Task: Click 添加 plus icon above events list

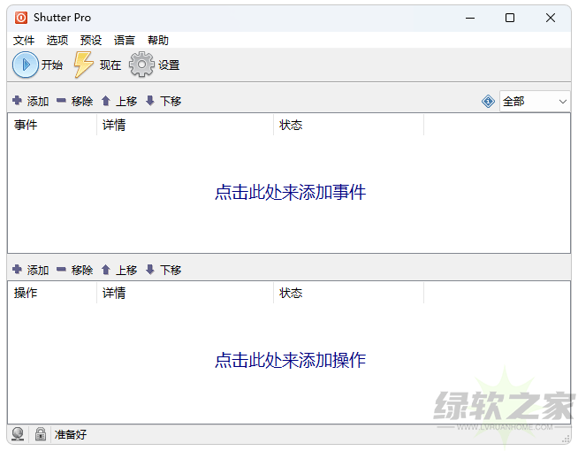Action: point(17,101)
